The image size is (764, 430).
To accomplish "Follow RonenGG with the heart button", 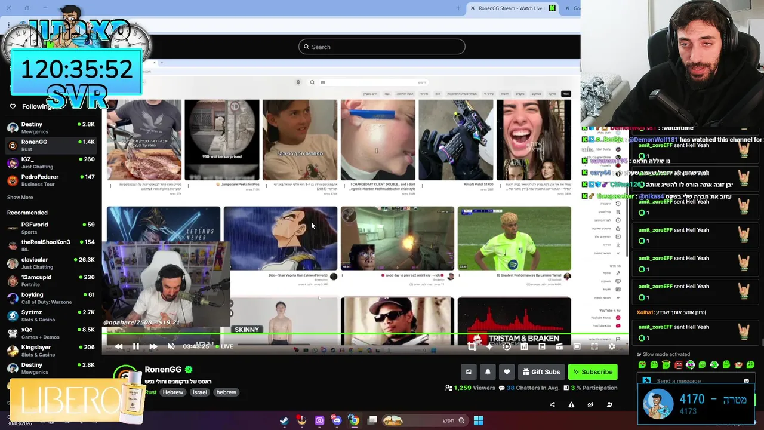I will tap(507, 372).
